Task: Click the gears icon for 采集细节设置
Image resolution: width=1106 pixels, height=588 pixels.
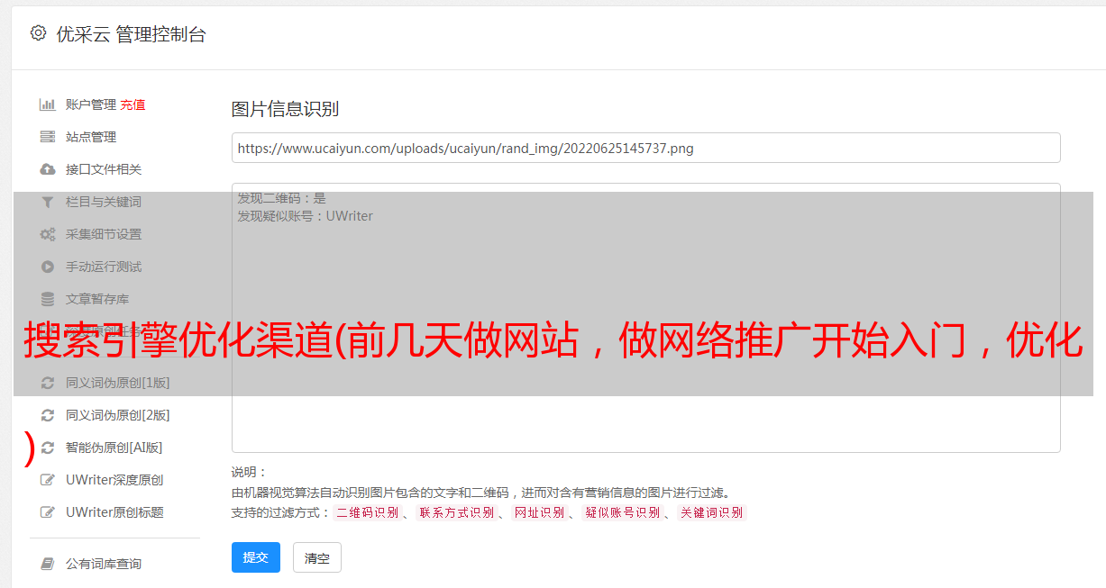Action: click(48, 234)
